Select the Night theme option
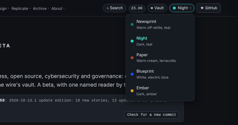The image size is (238, 125). 160,41
